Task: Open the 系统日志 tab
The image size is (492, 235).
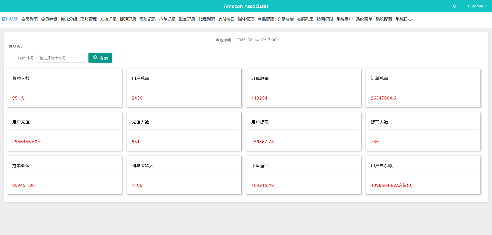Action: tap(404, 19)
